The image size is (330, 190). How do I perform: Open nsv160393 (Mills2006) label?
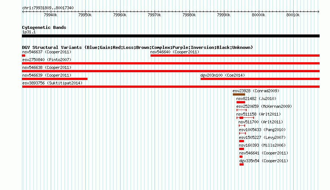262,145
